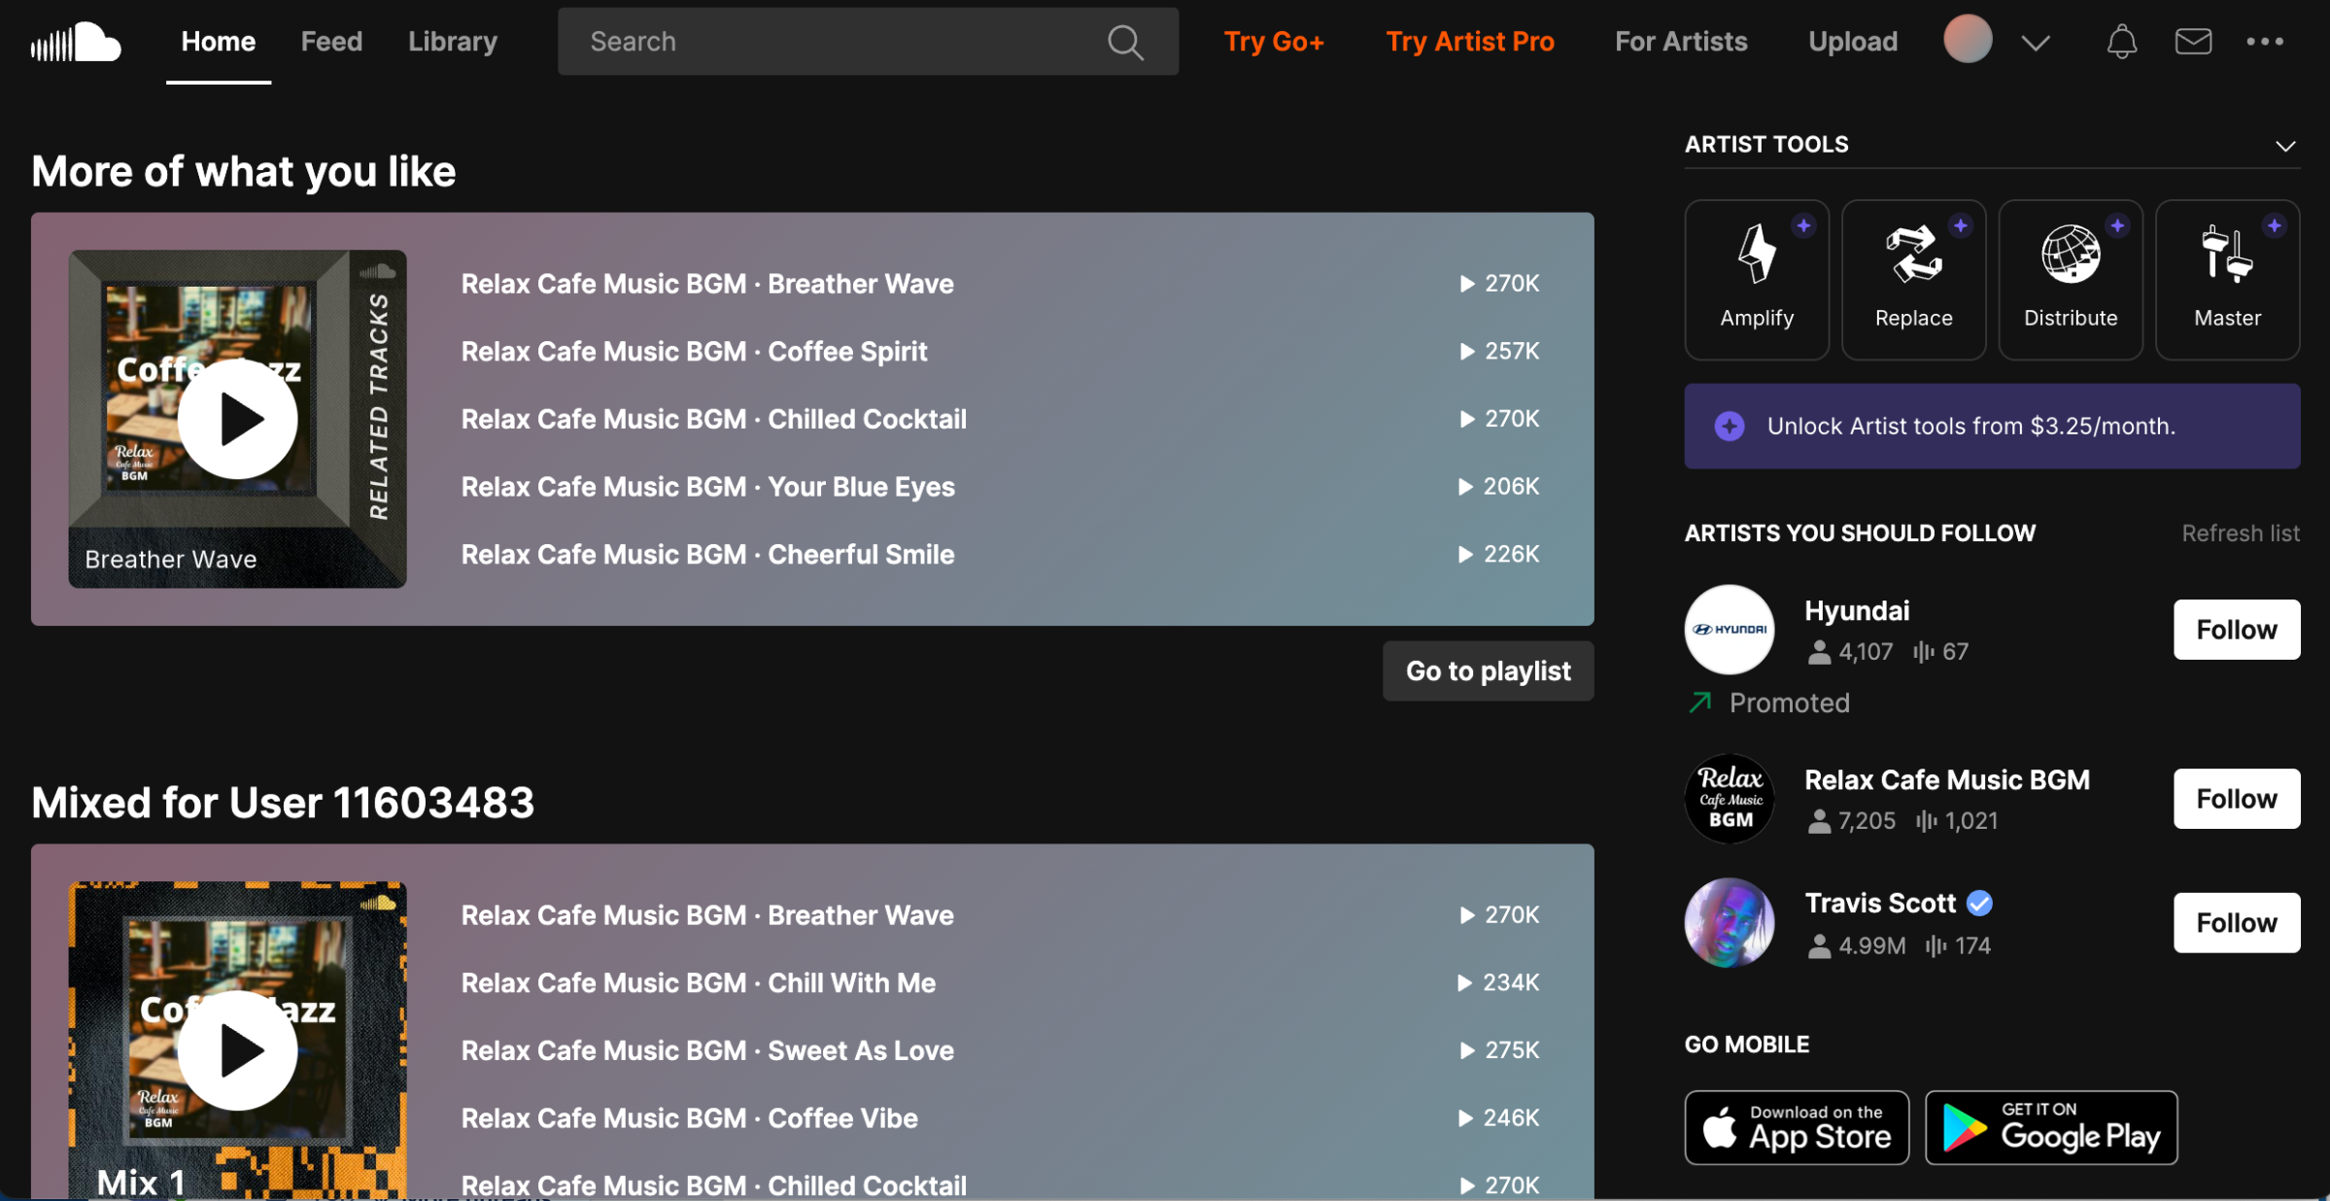Viewport: 2330px width, 1201px height.
Task: Click the Go to playlist button
Action: coord(1487,670)
